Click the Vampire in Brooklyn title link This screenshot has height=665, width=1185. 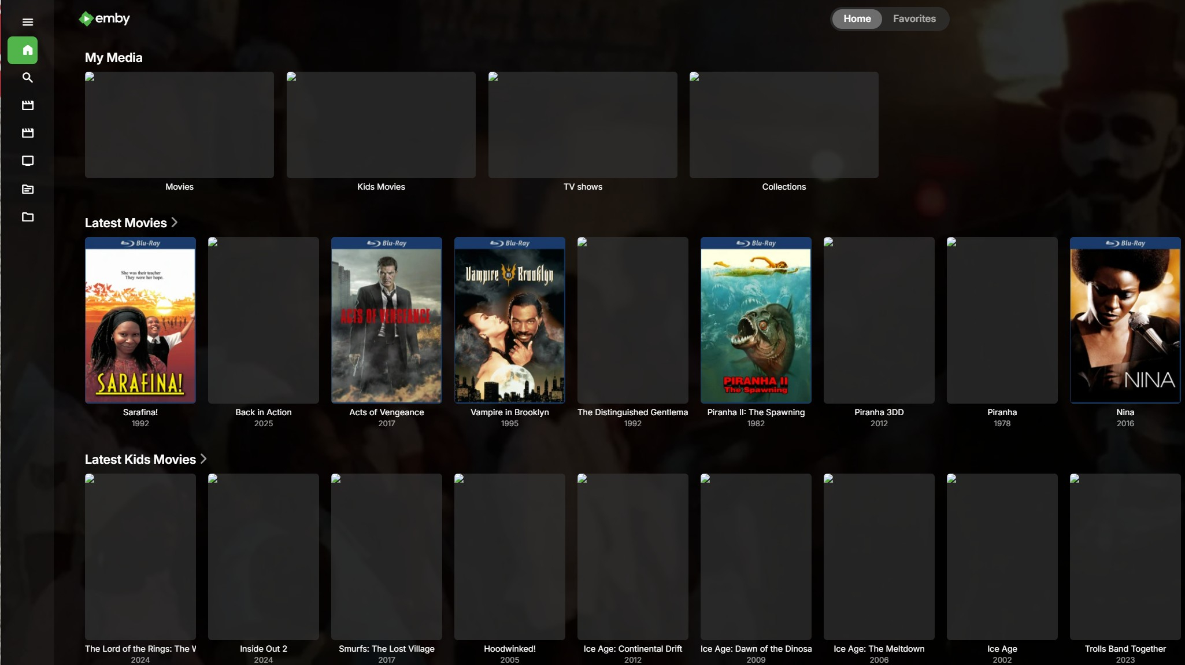click(509, 412)
